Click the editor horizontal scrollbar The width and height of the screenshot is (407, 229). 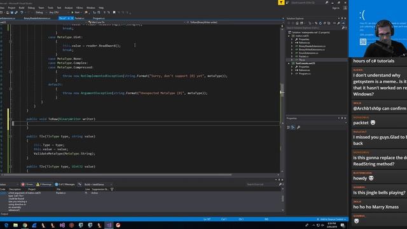click(117, 175)
